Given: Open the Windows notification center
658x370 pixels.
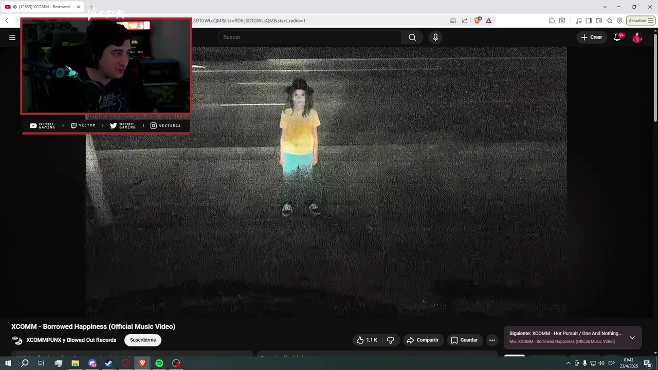Looking at the screenshot, I should click(648, 363).
